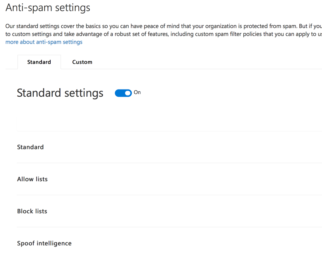Click the Anti-spam settings page heading
Viewport: 322px width, 253px height.
(48, 8)
